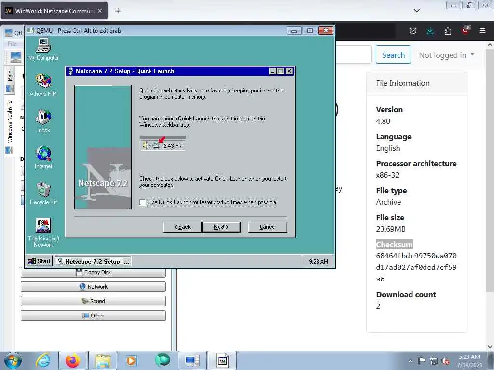Click the browser page scrollbar down arrow
The width and height of the screenshot is (494, 370).
tap(490, 347)
